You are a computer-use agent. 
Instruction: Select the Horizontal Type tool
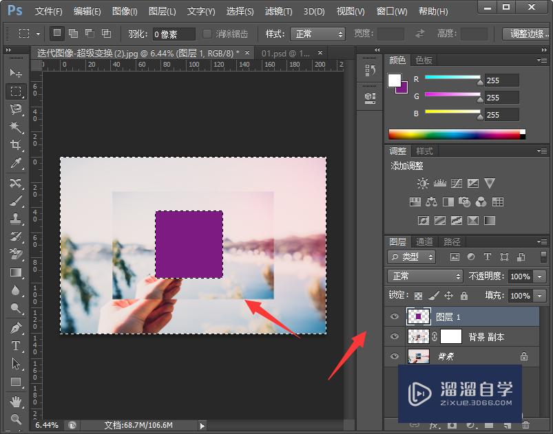coord(16,346)
